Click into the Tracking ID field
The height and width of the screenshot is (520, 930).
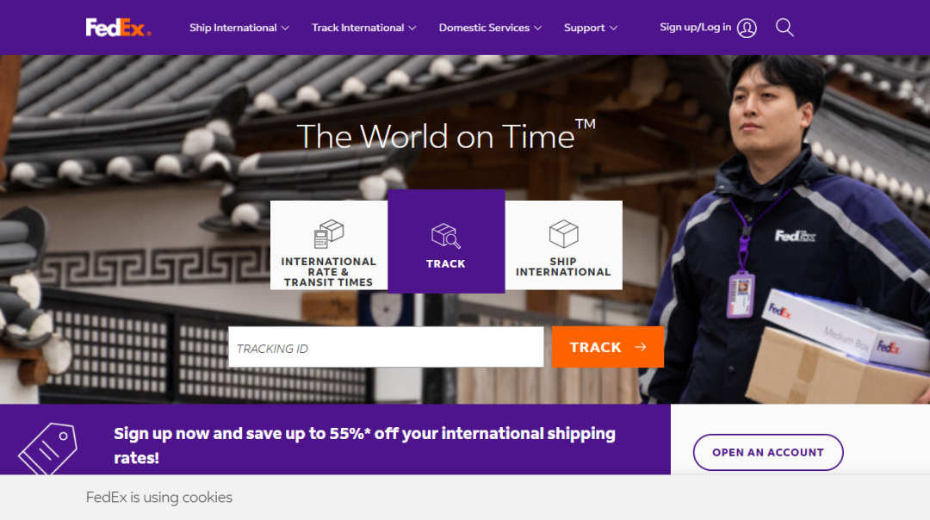[386, 347]
